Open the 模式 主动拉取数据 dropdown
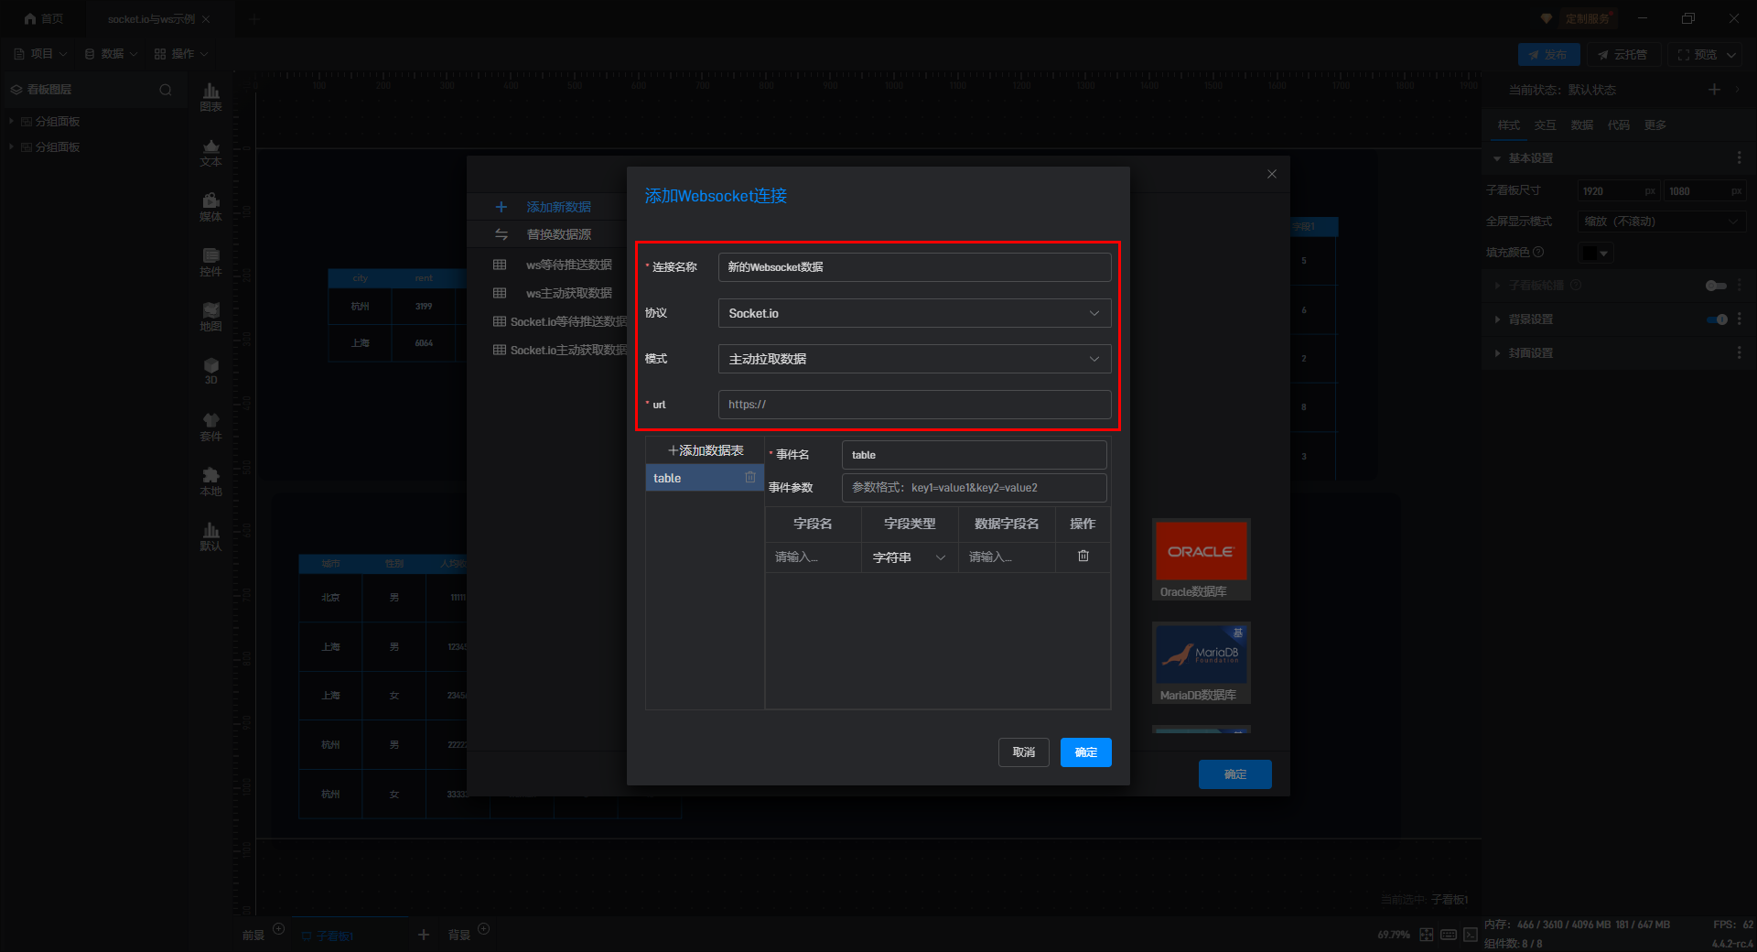This screenshot has width=1757, height=952. coord(914,359)
